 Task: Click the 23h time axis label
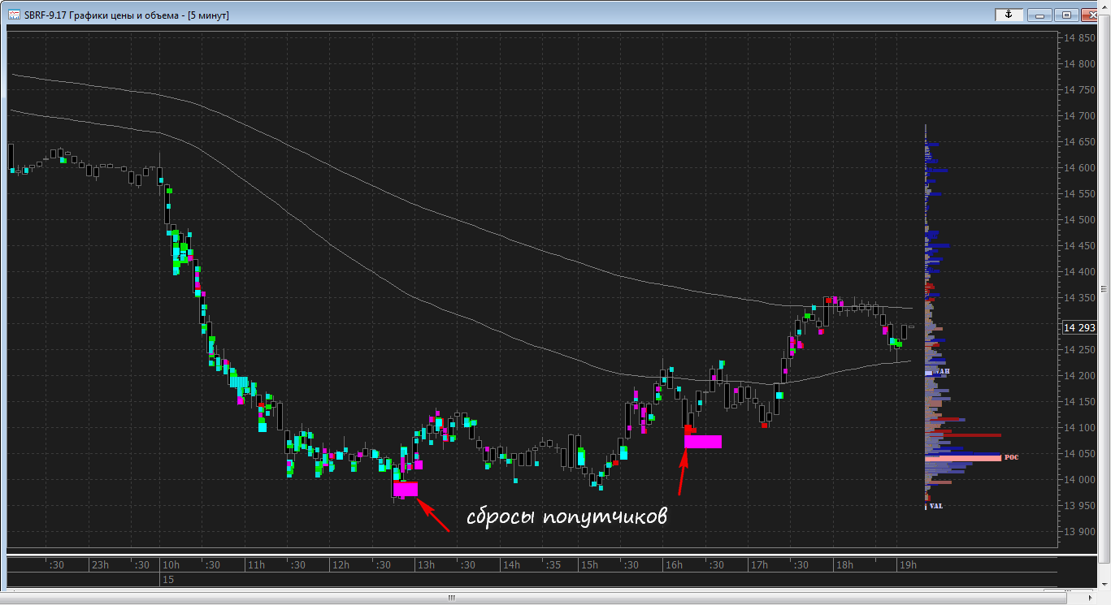[x=99, y=564]
